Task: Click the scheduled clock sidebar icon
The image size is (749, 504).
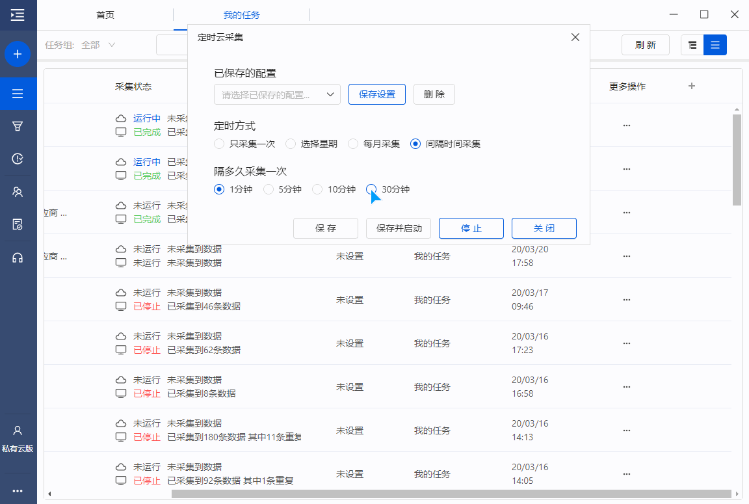Action: coord(18,159)
